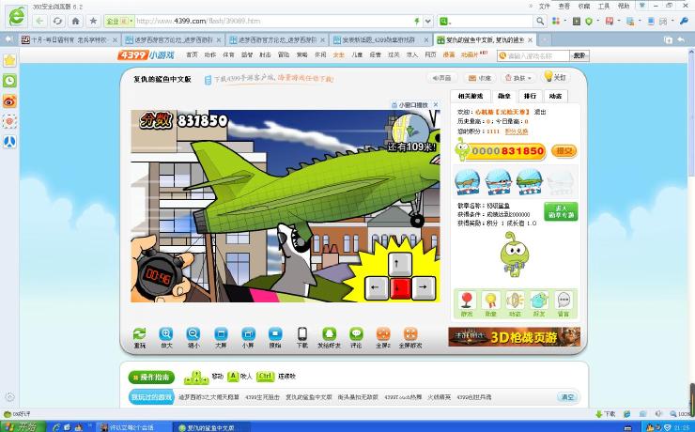This screenshot has height=432, width=695.
Task: Click the 退出 logout link
Action: click(539, 112)
